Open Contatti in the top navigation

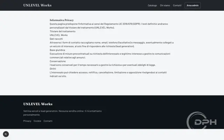coord(177,6)
